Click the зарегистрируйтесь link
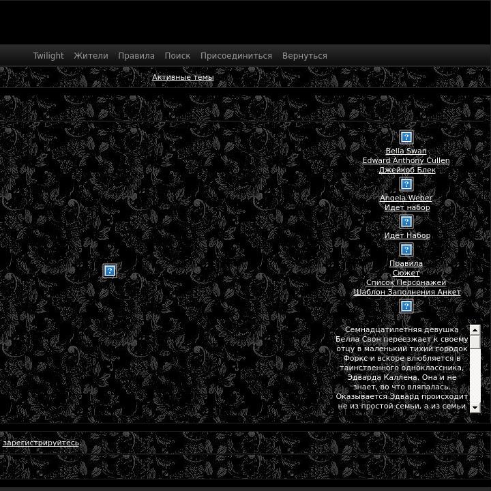 41,443
